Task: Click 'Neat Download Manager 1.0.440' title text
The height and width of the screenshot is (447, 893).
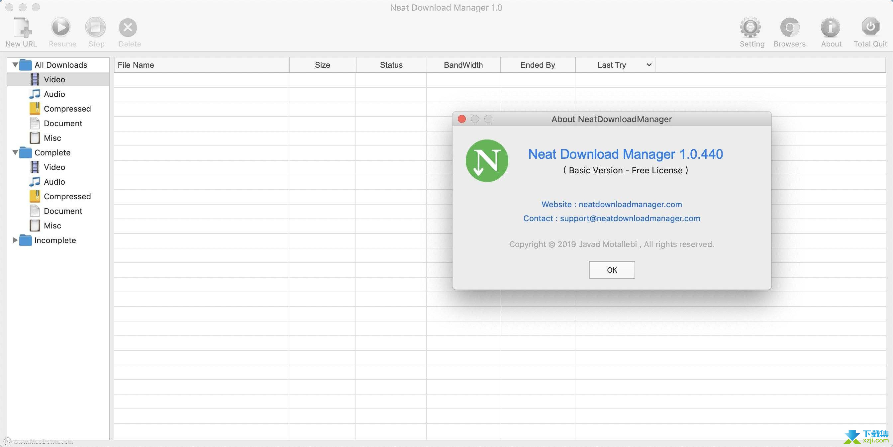Action: [x=625, y=154]
